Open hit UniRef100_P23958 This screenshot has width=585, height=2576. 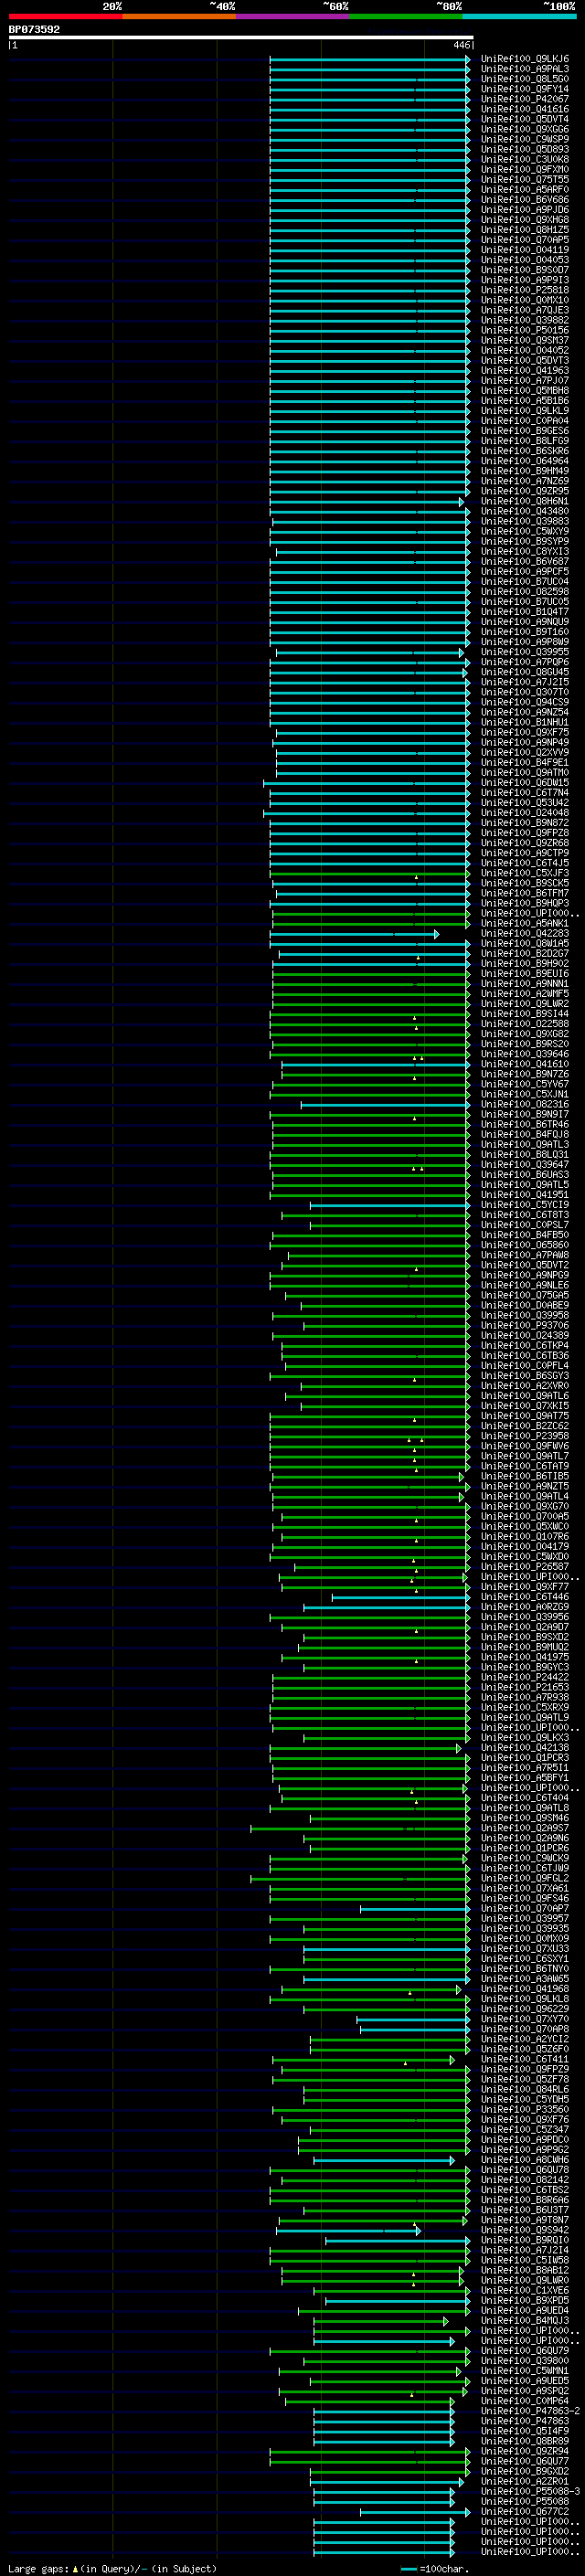pos(525,1436)
